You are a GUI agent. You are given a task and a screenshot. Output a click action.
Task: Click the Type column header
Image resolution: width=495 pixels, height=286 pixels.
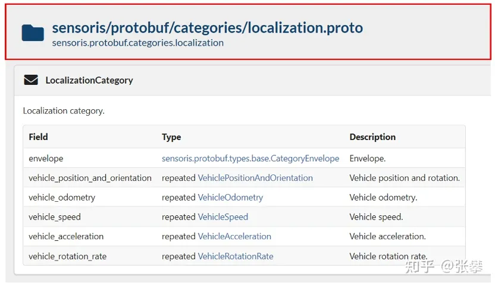(x=171, y=137)
